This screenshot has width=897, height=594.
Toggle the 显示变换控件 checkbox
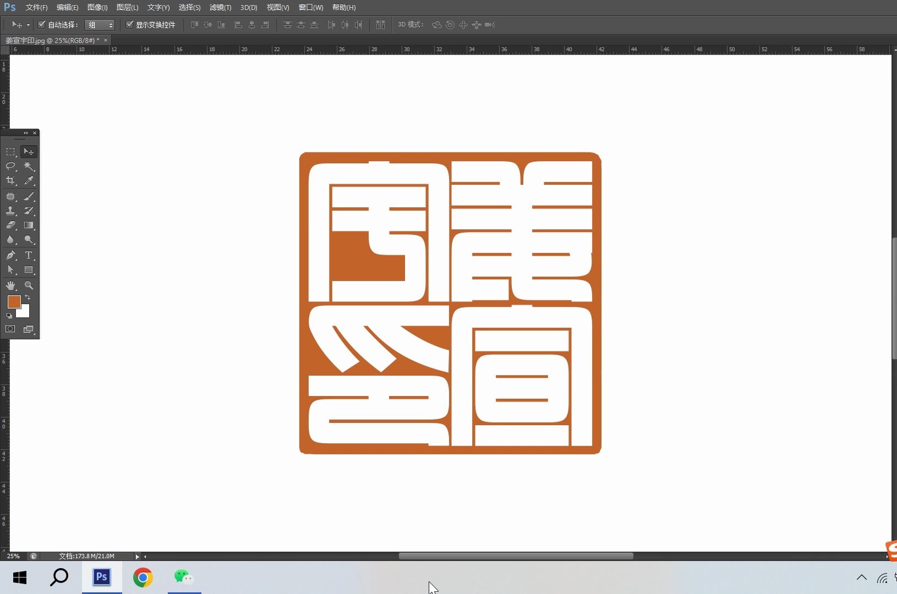pyautogui.click(x=130, y=25)
